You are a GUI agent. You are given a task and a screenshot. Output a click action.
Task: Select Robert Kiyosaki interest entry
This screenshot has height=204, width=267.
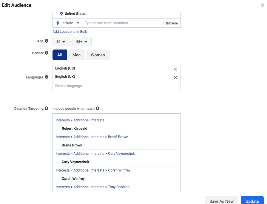[x=74, y=128]
